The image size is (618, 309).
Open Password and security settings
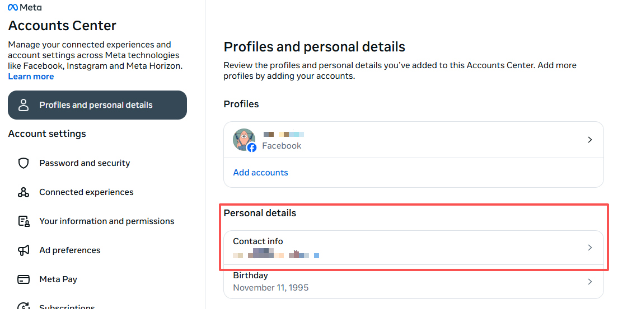(85, 163)
